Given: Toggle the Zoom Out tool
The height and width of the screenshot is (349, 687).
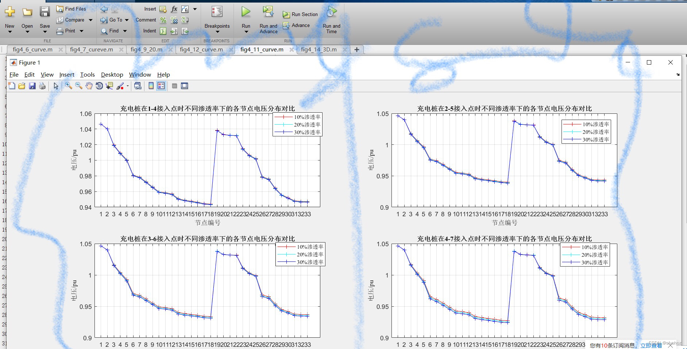Looking at the screenshot, I should pos(78,86).
